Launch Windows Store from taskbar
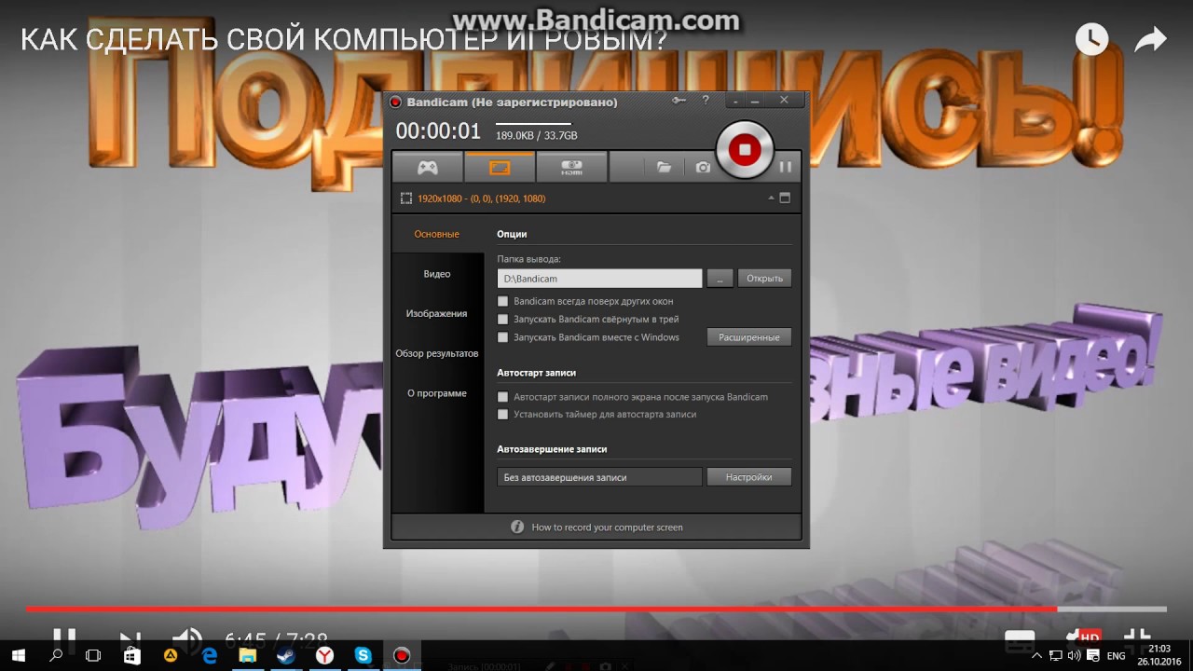This screenshot has height=671, width=1193. click(x=131, y=655)
